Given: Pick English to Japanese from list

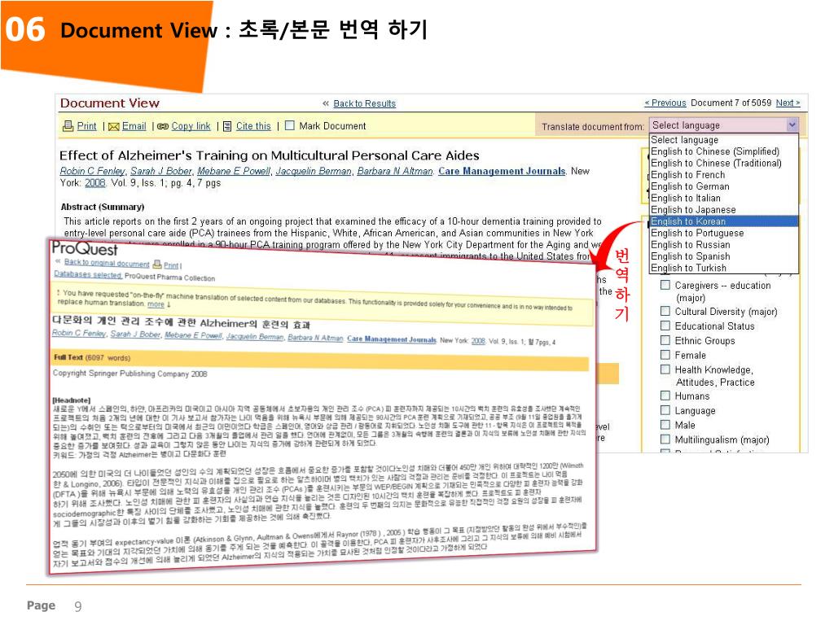Looking at the screenshot, I should point(724,210).
